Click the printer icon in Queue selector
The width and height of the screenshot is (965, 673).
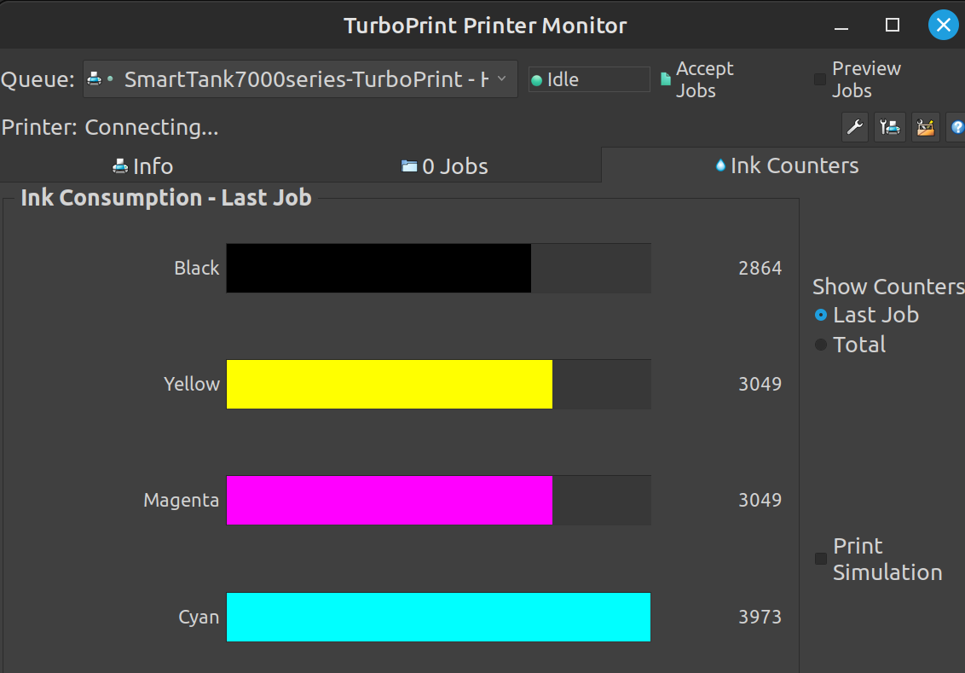point(95,79)
